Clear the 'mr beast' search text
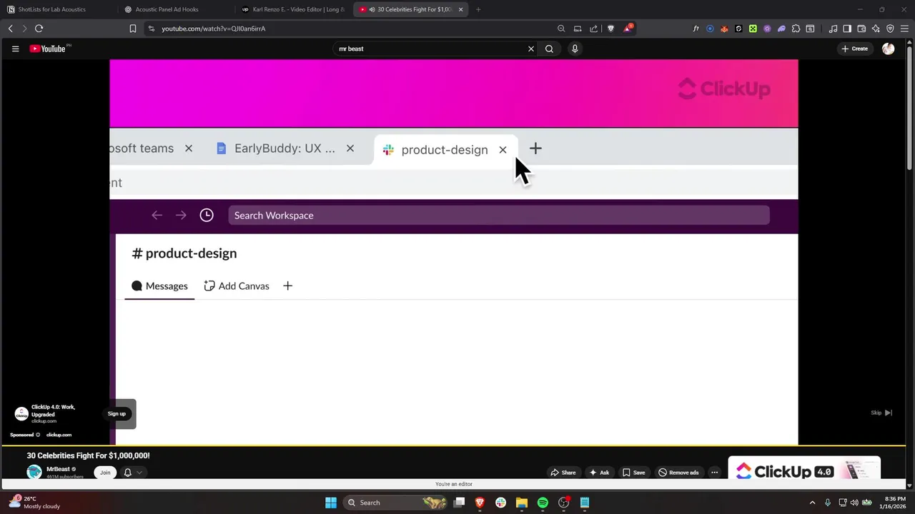 tap(530, 49)
